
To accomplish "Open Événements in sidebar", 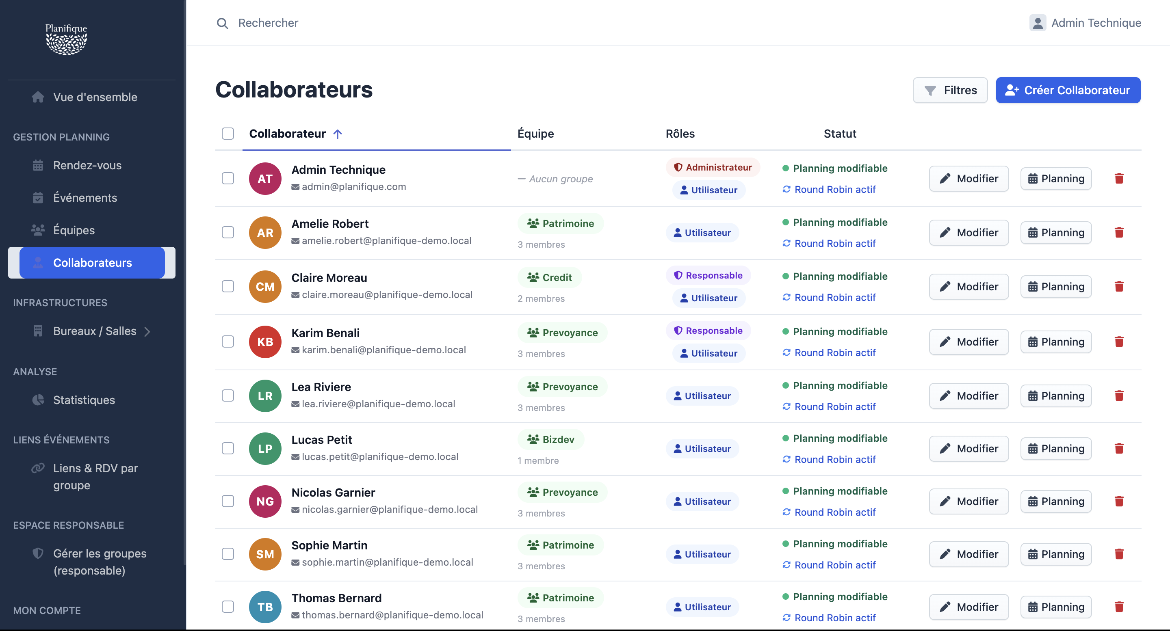I will (x=92, y=198).
